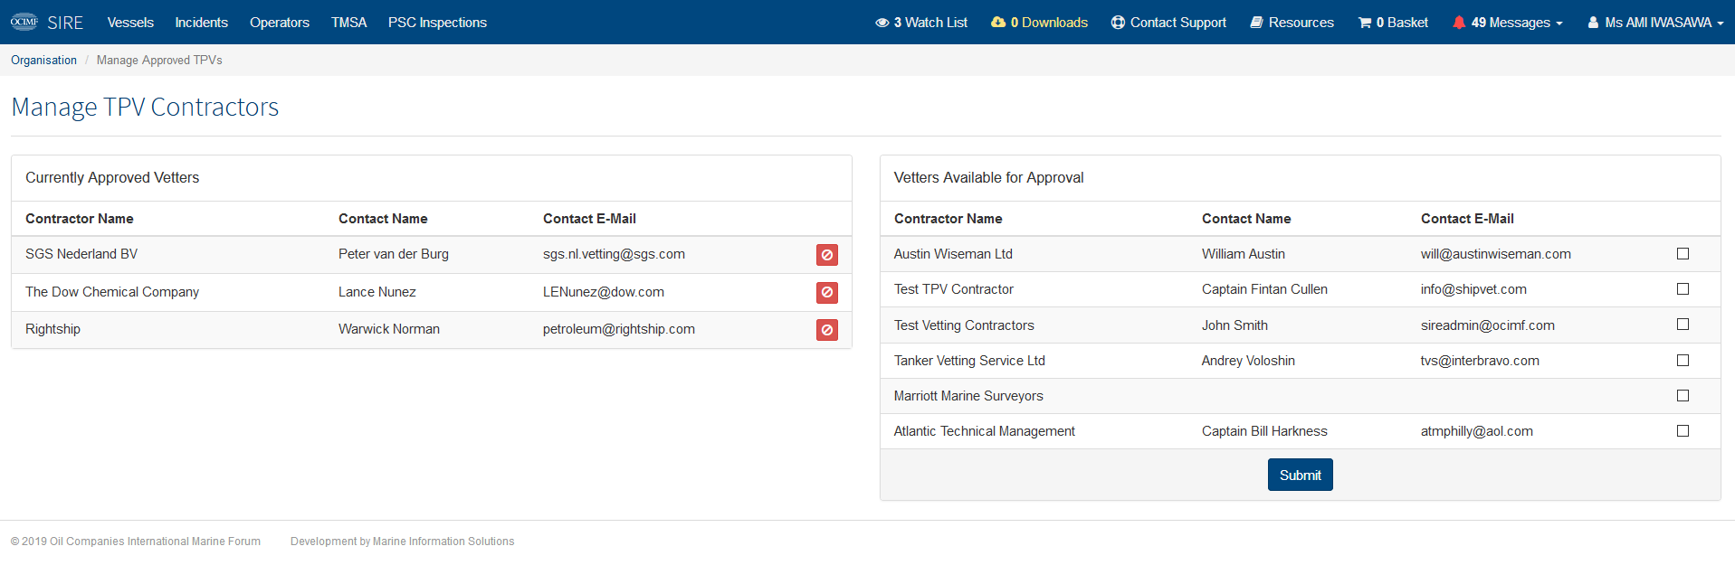Open the Vessels menu
This screenshot has height=584, width=1735.
pos(130,23)
